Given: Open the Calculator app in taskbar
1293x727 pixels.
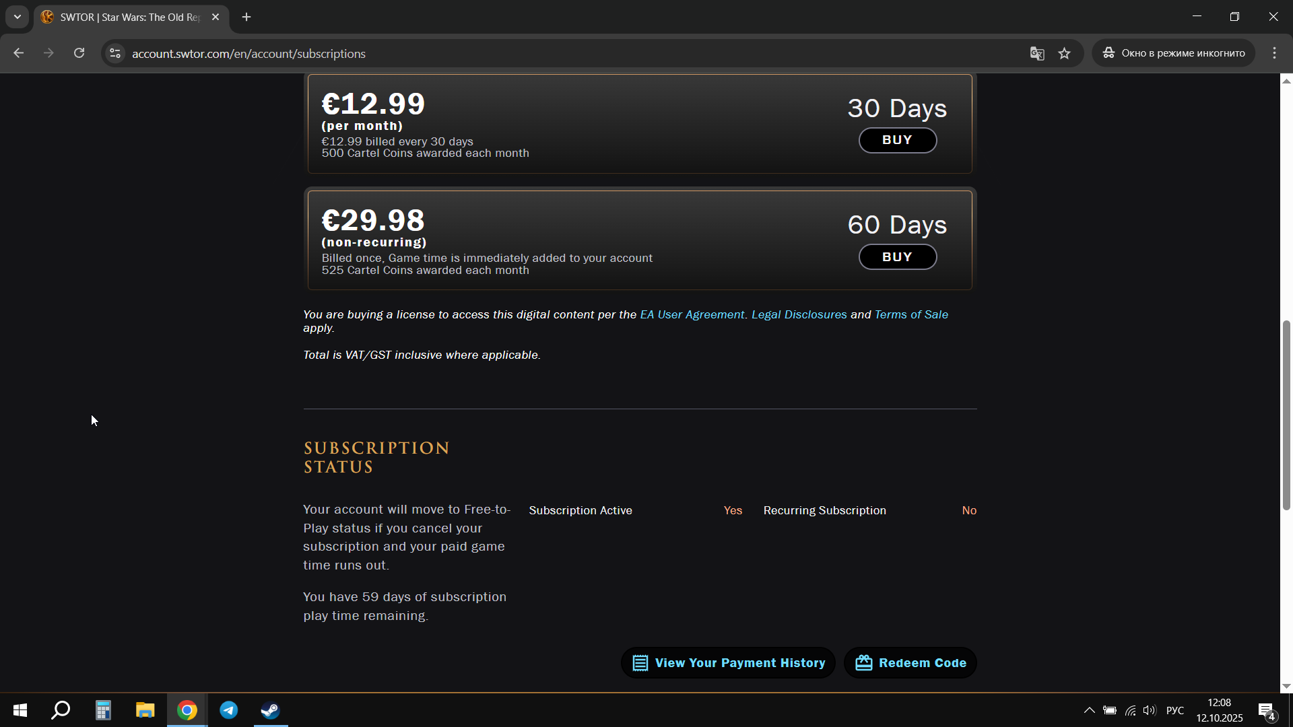Looking at the screenshot, I should coord(103,710).
